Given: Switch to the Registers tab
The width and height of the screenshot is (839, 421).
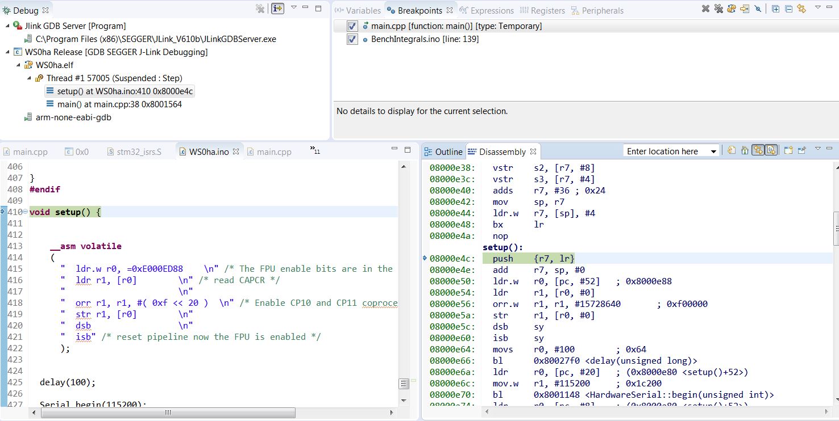Looking at the screenshot, I should pyautogui.click(x=542, y=11).
